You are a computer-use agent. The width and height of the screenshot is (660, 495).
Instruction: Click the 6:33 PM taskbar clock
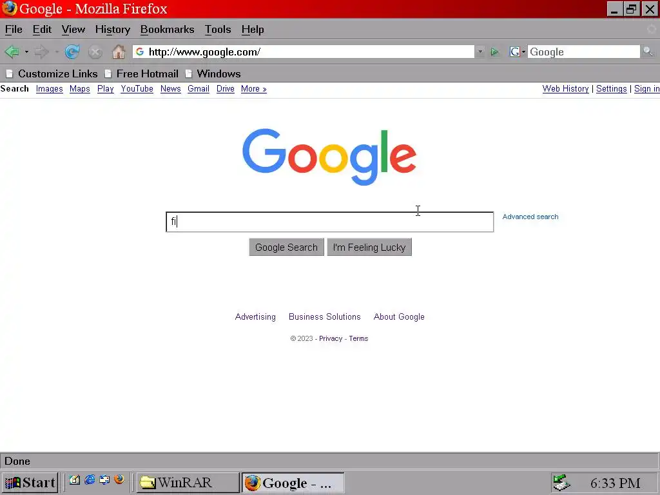(615, 483)
